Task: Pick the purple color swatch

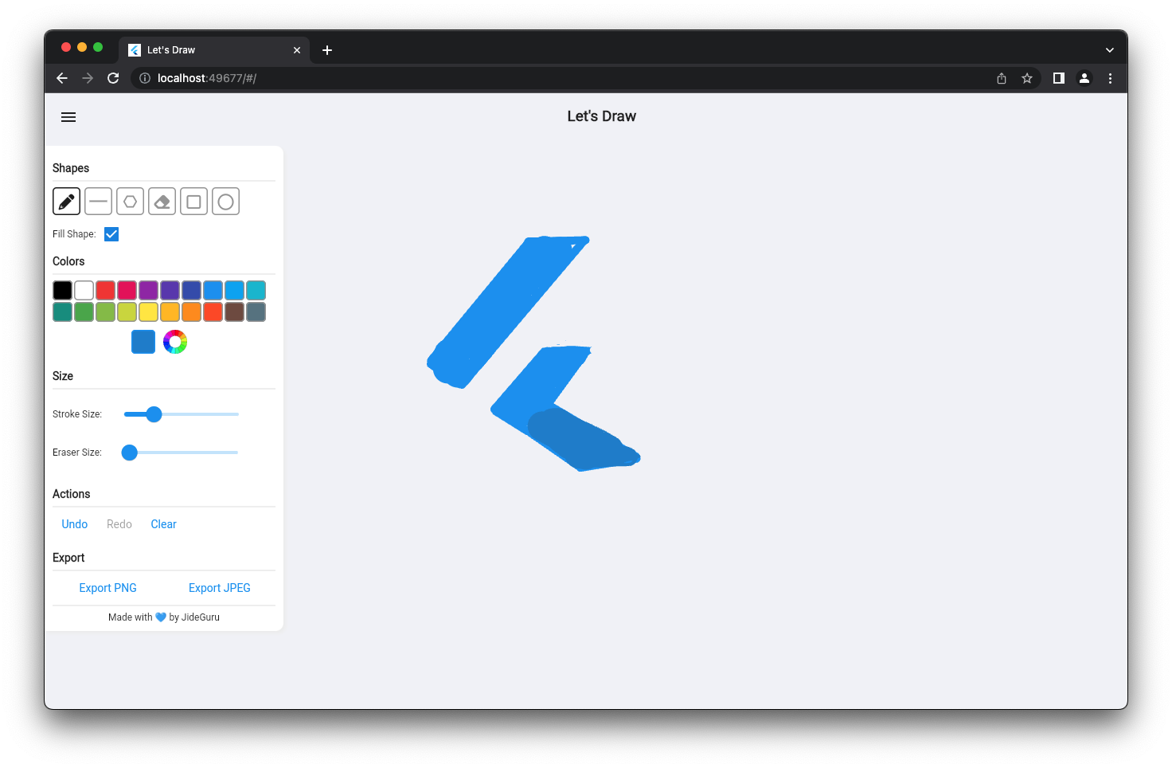Action: 148,290
